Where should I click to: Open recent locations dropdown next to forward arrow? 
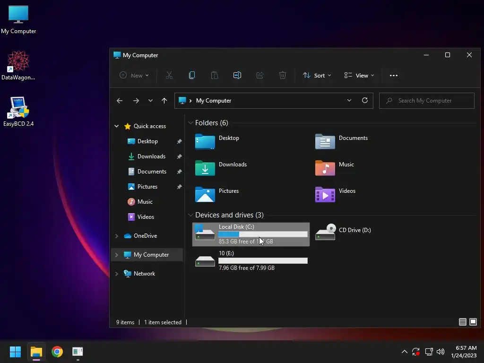coord(150,101)
